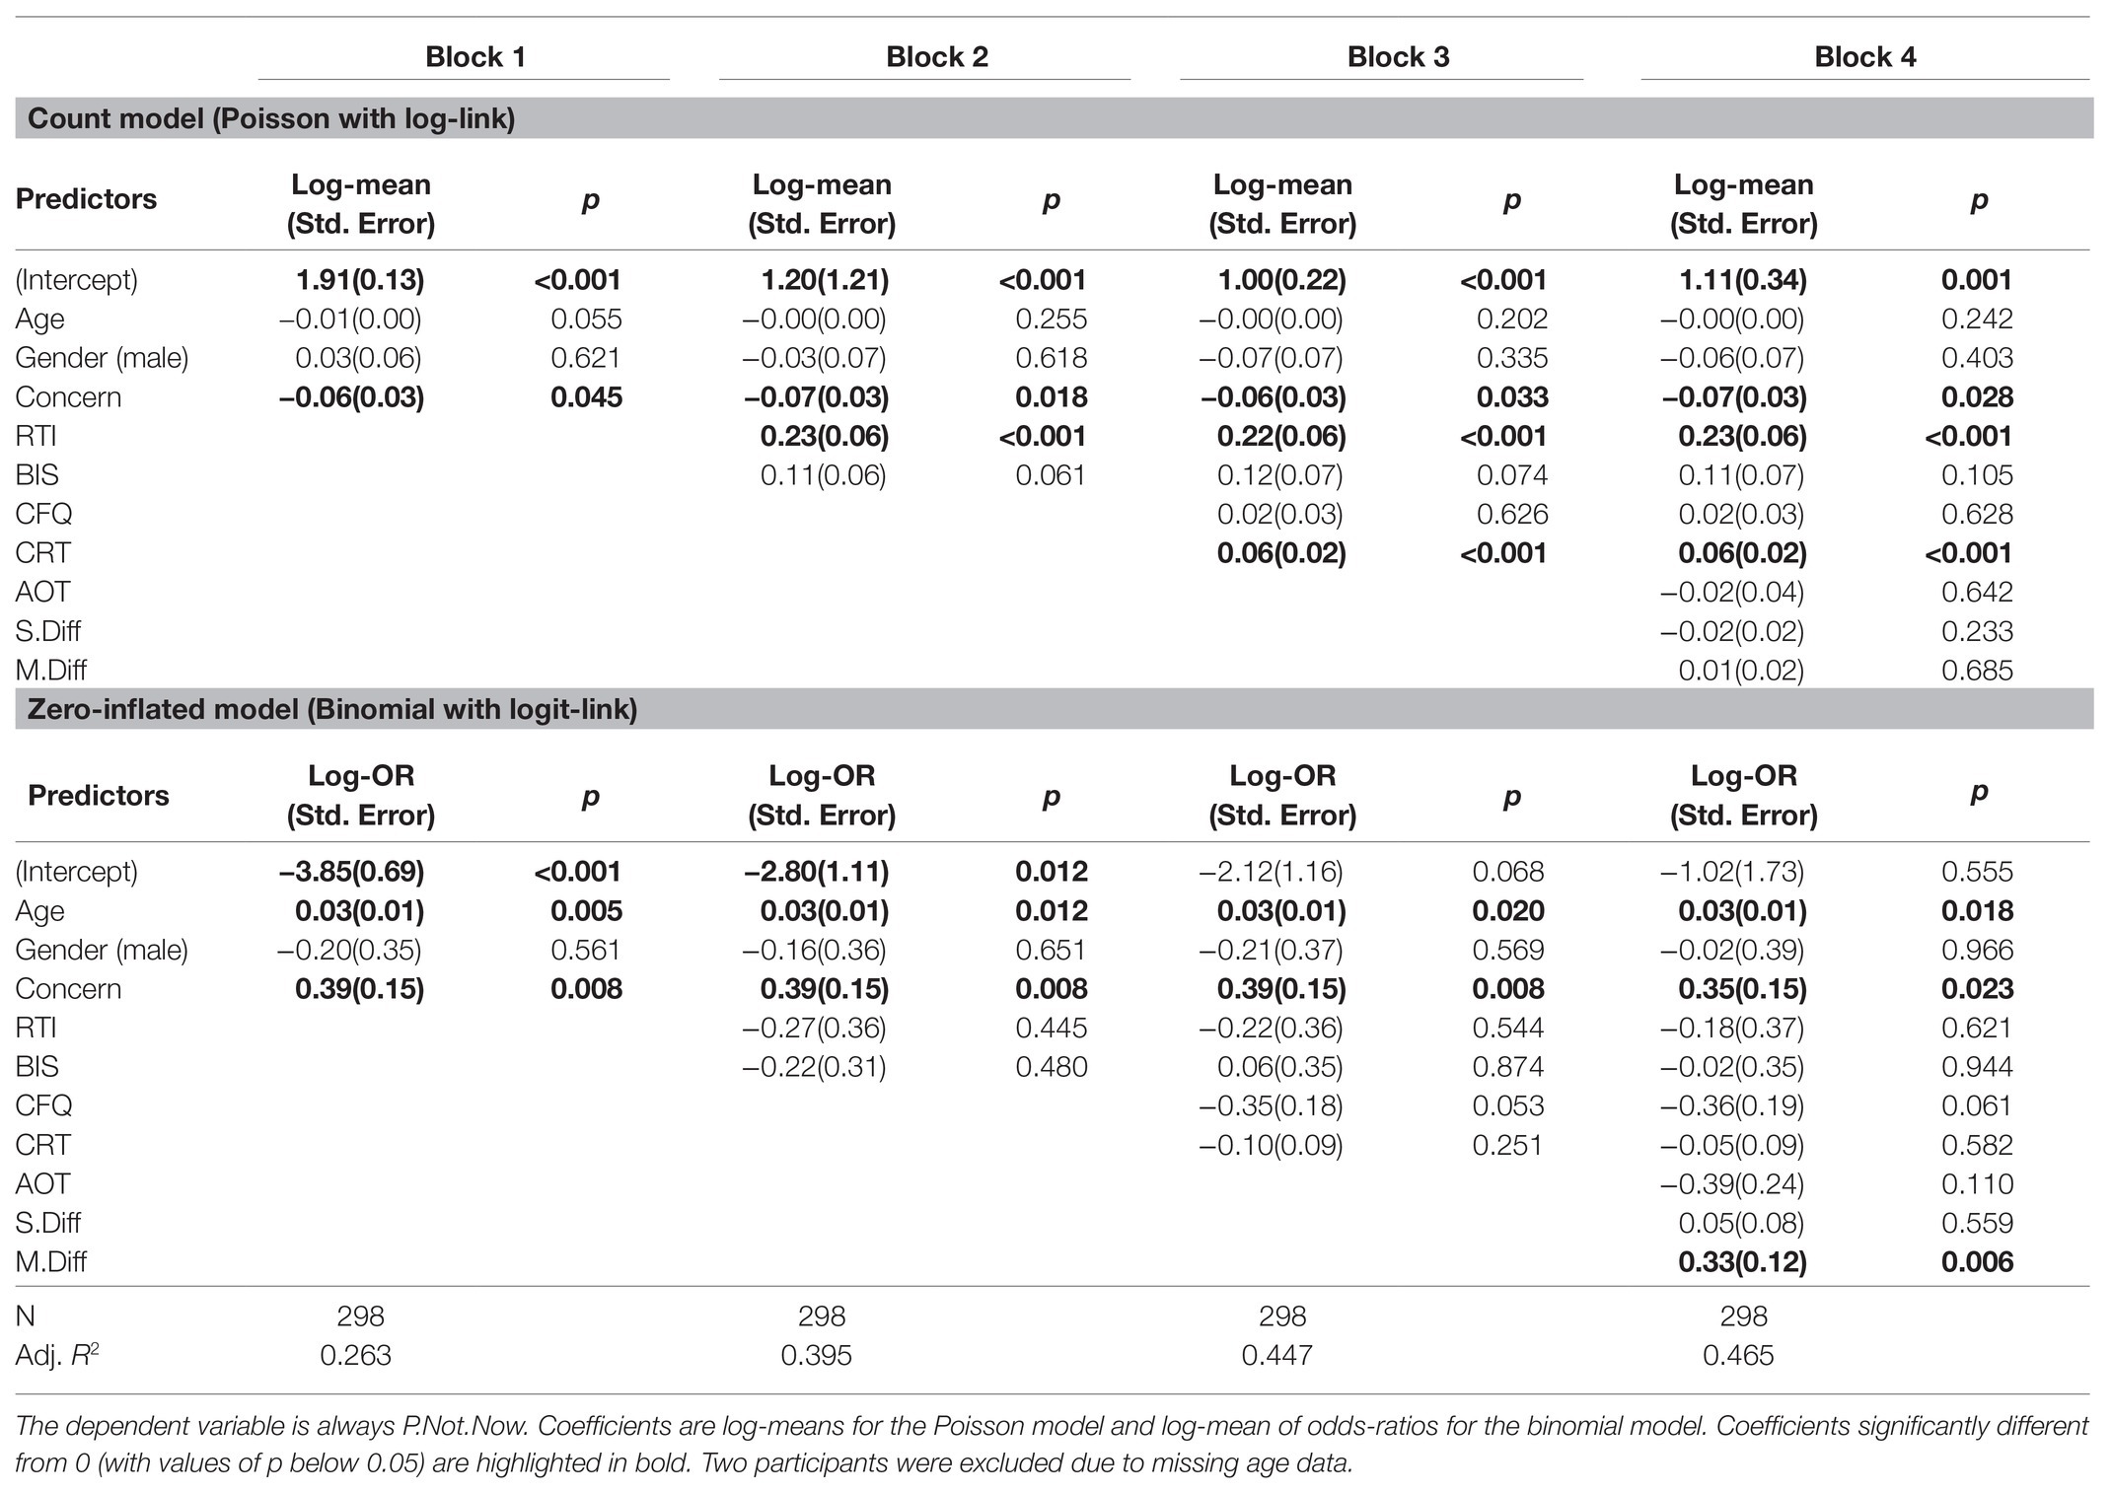Screen dimensions: 2112x1493
Task: Click count model intercept value 1.11(0.34)
Action: point(1743,280)
